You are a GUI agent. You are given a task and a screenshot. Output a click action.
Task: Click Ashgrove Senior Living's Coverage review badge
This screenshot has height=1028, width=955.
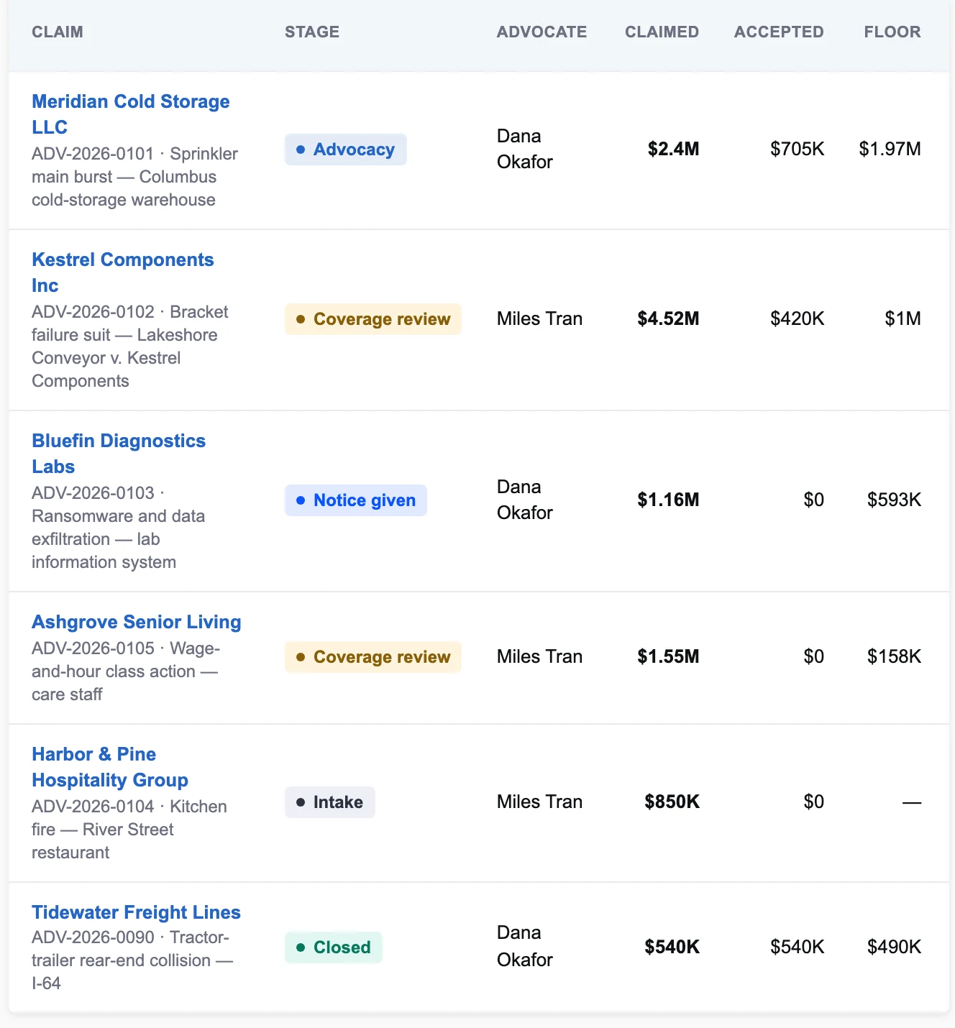[373, 657]
